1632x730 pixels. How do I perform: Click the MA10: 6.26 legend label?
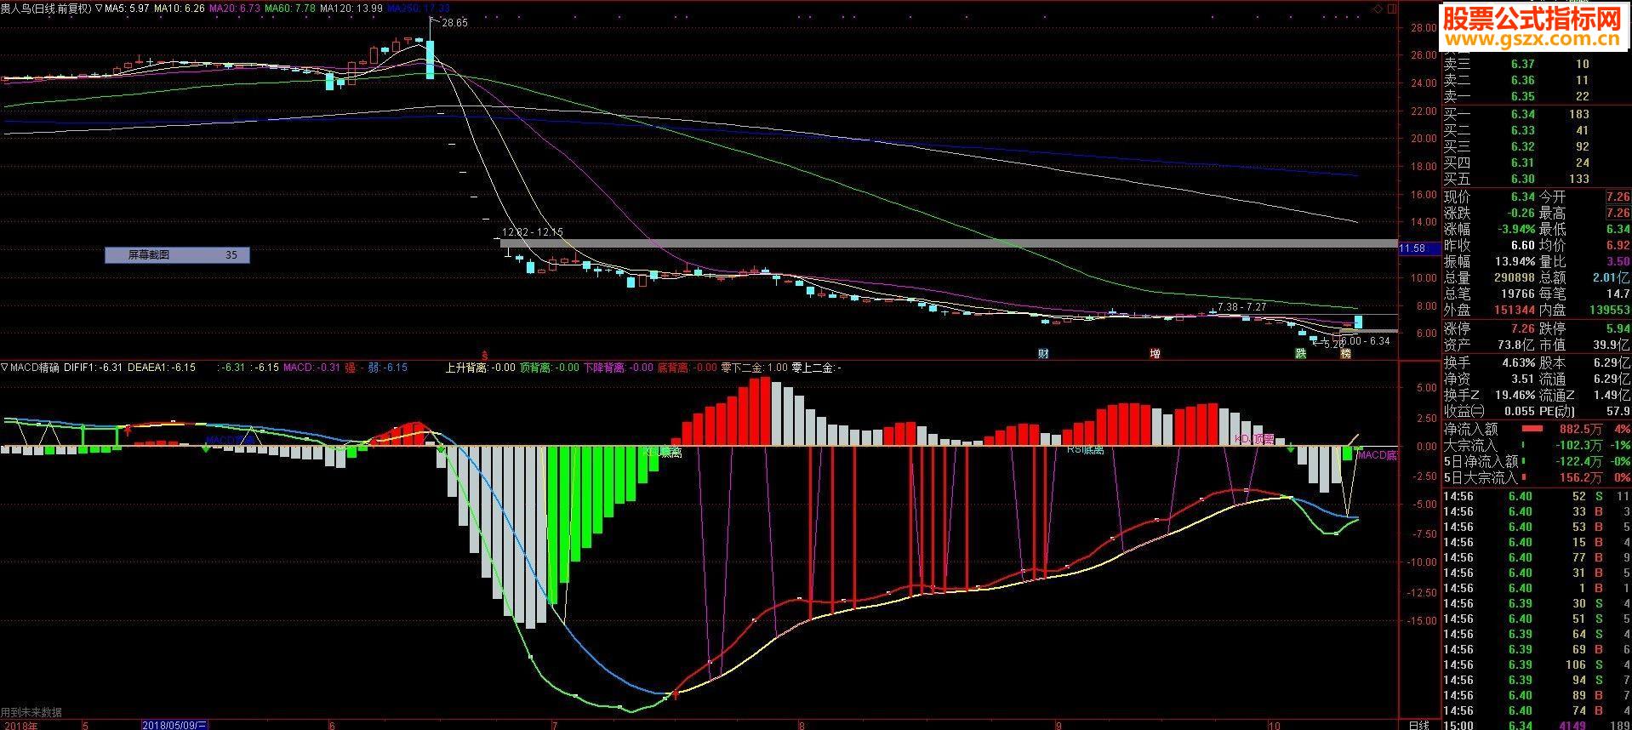(180, 8)
